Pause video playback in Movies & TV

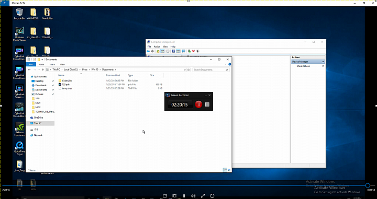tap(184, 196)
